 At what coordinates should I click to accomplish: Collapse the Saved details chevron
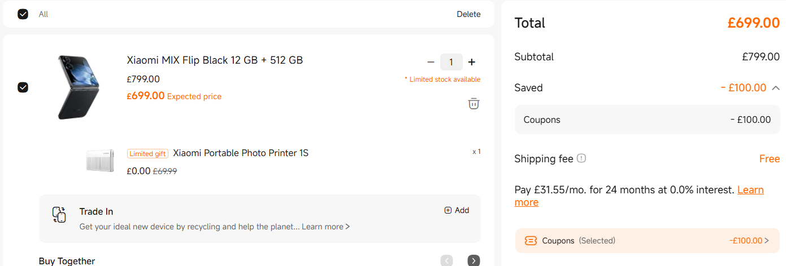tap(776, 88)
